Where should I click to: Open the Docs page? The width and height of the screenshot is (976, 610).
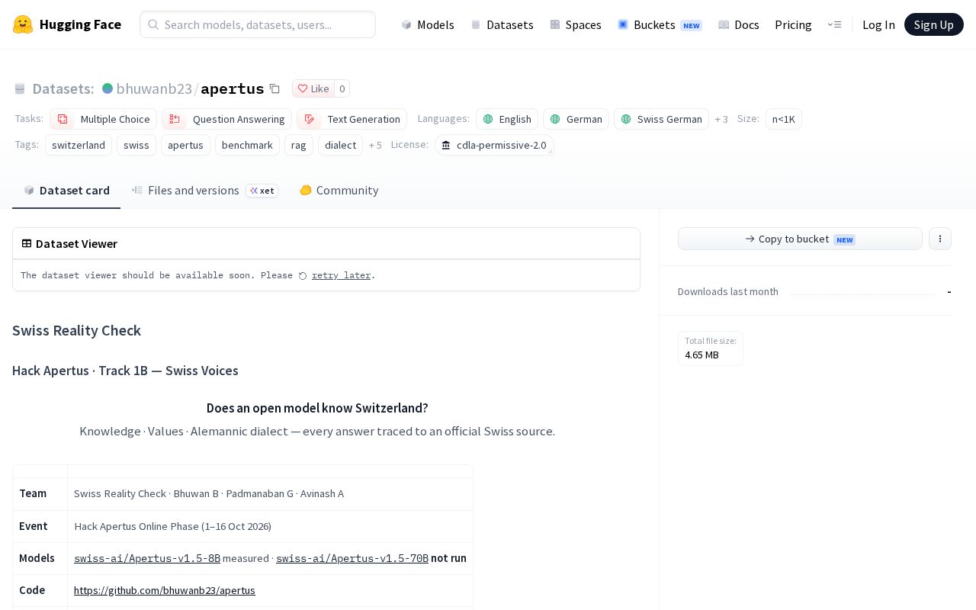pos(739,24)
